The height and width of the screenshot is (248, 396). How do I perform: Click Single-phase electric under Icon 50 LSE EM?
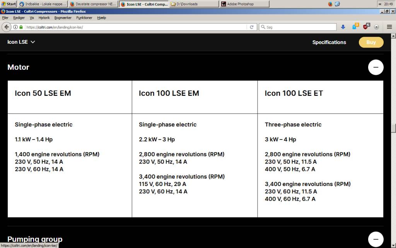(43, 124)
